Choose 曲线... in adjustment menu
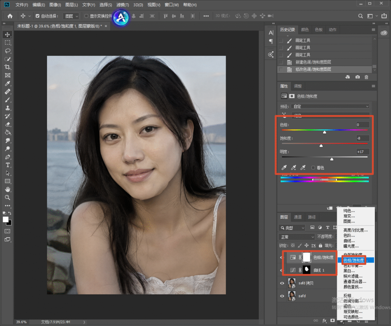This screenshot has width=391, height=326. 349,241
